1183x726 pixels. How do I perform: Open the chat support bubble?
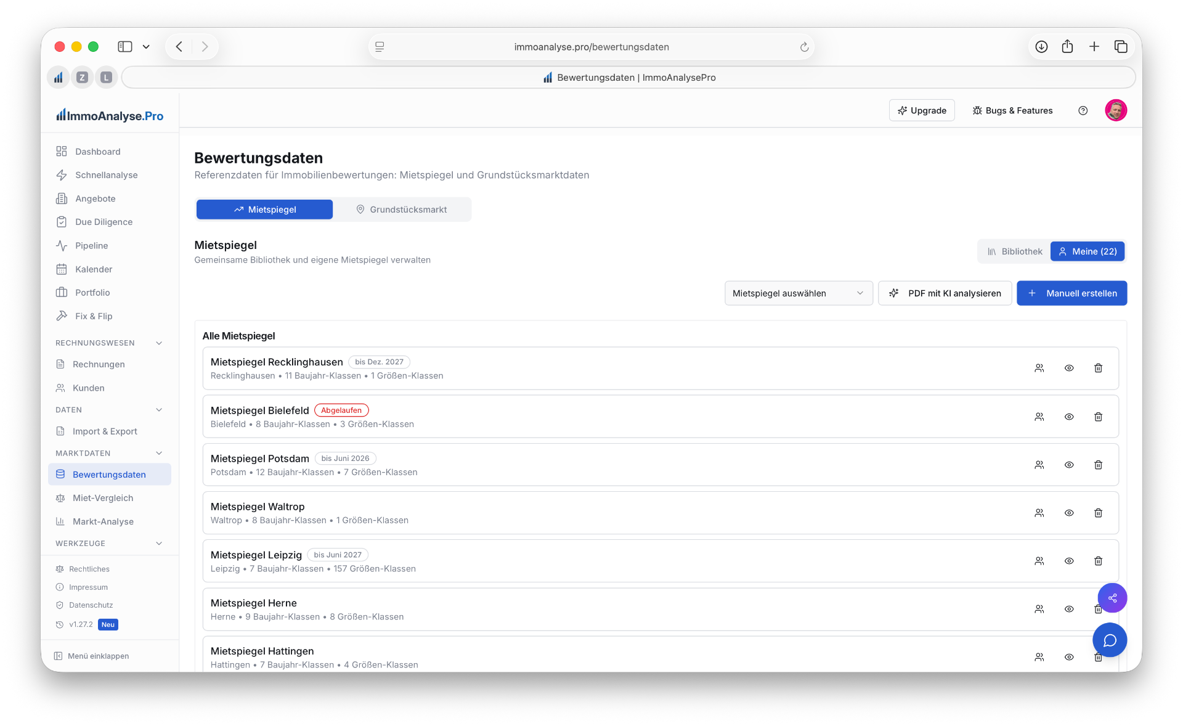click(1110, 640)
